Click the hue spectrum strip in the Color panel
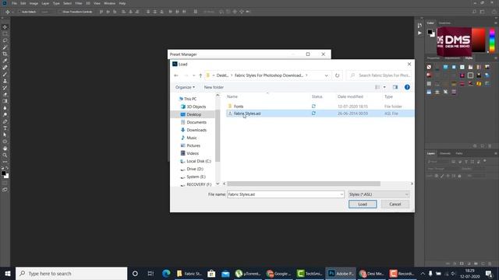499x280 pixels. coord(492,40)
